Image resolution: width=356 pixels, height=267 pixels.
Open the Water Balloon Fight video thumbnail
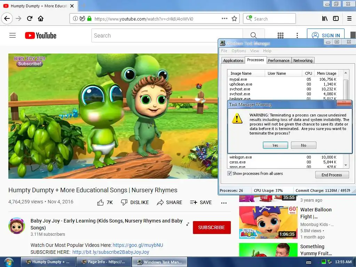pyautogui.click(x=268, y=222)
